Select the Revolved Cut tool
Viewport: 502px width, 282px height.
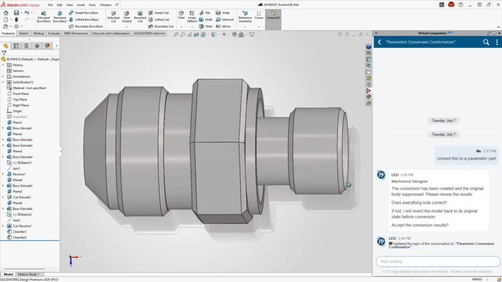point(140,17)
